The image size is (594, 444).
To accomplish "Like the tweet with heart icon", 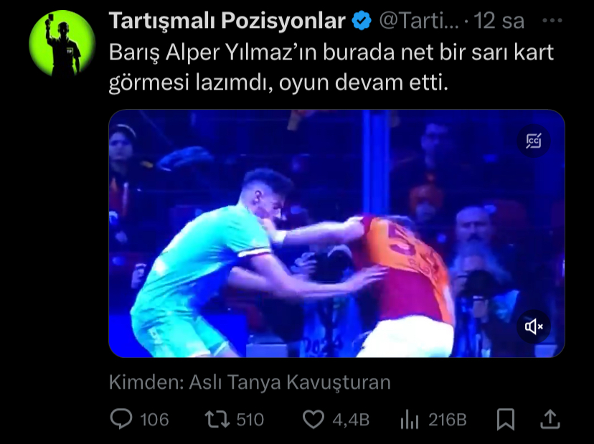I will (313, 420).
